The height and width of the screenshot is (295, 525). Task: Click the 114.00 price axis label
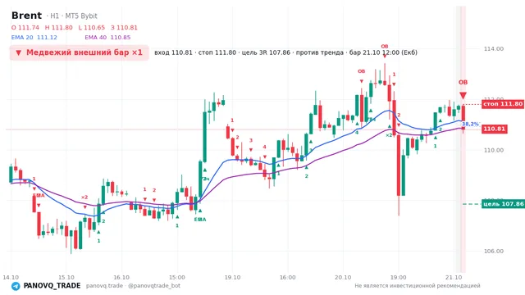[x=494, y=49]
